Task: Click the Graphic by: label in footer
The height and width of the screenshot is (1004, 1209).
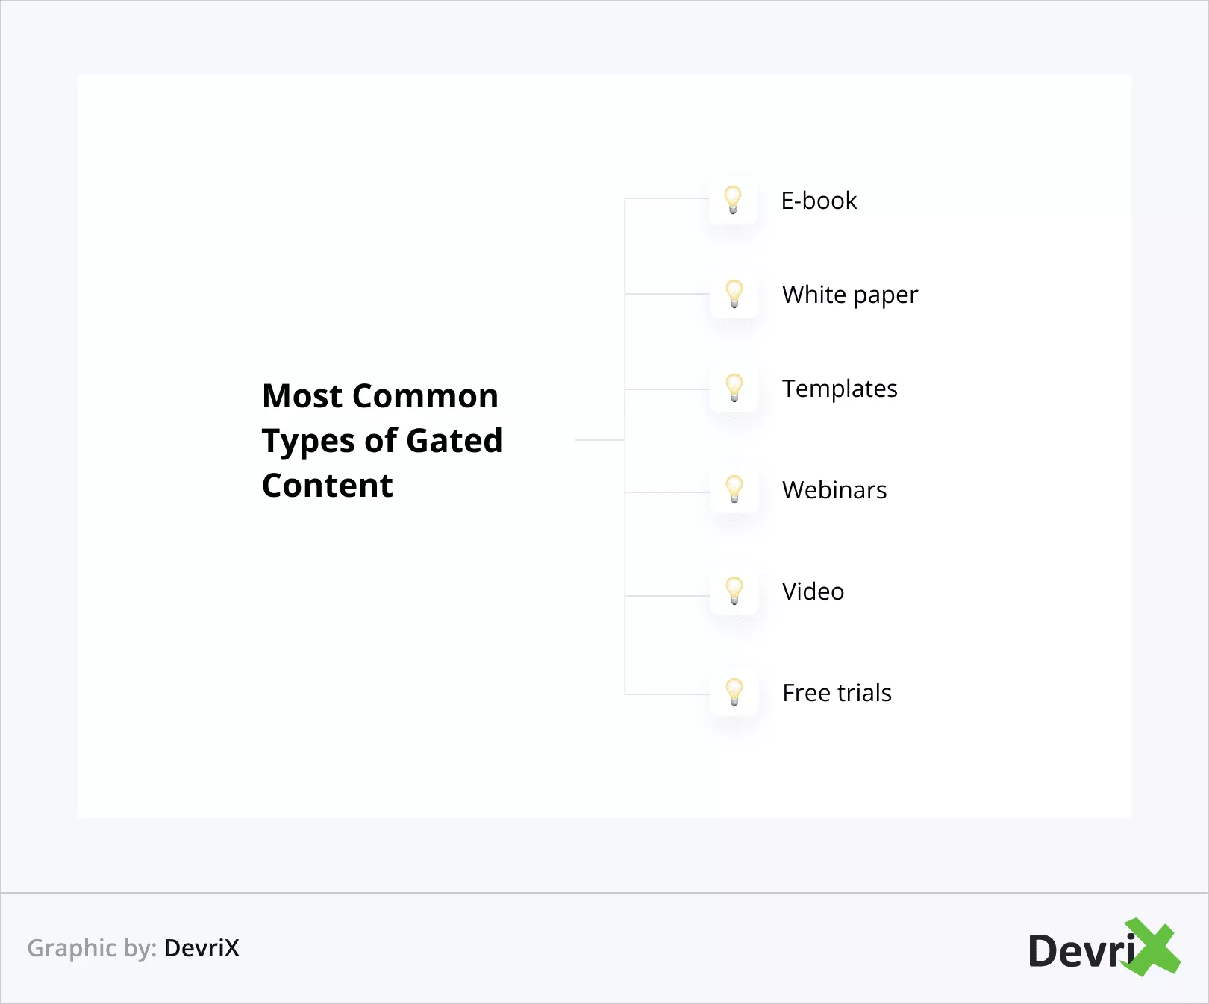Action: click(92, 948)
